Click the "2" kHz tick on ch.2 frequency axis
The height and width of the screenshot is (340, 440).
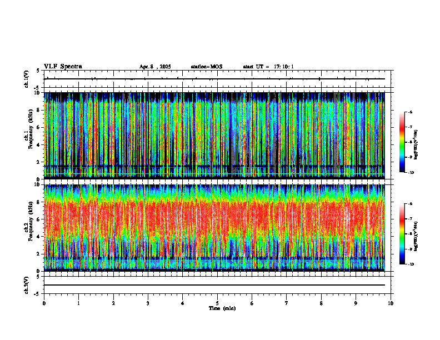coord(39,254)
